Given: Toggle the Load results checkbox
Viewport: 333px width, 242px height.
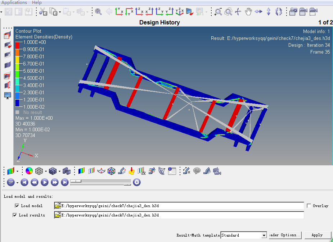Looking at the screenshot, I should click(15, 215).
